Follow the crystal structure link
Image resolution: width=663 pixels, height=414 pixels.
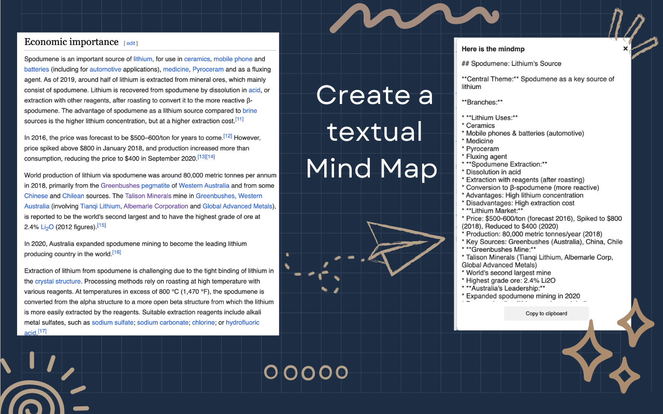[x=58, y=282]
